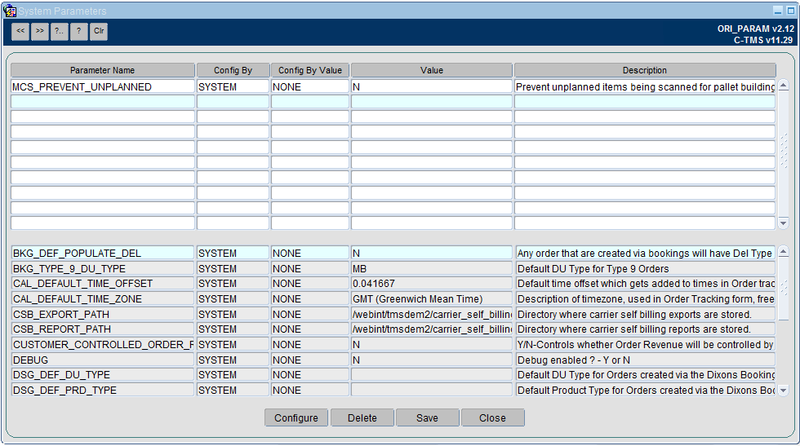Click GMT (Greenwich Mean Time) value
The image size is (800, 446).
(x=432, y=298)
